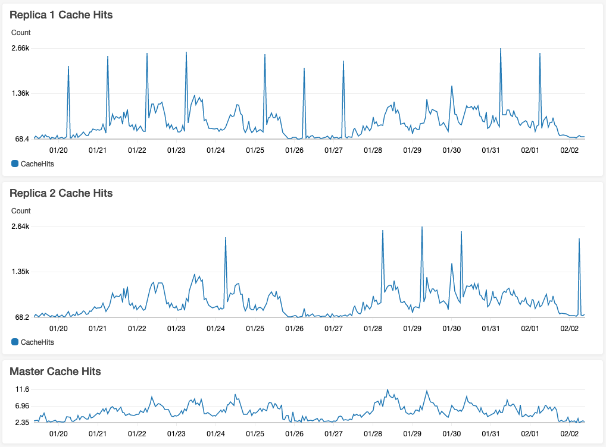Click the blue CacheHits swatch under Replica 1

(15, 163)
